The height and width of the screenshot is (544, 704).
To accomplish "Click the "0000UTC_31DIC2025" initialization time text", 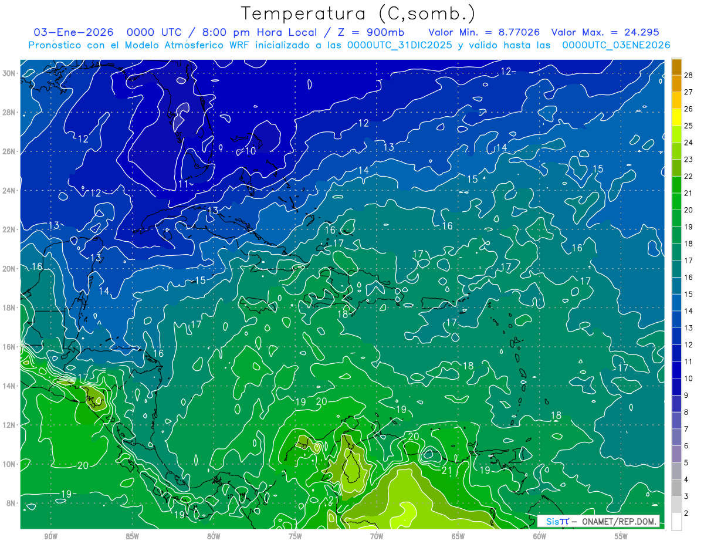I will tap(400, 45).
